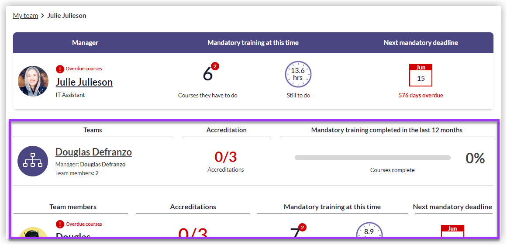Screen dimensions: 507x245
Task: Click the Teams column heading
Action: point(93,130)
